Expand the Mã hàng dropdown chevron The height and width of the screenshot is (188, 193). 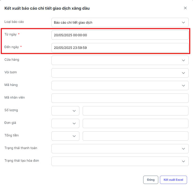pos(183,86)
